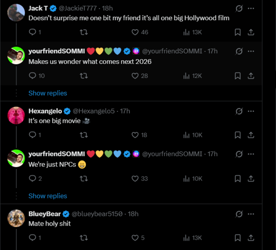276x250 pixels.
Task: Open Hexangelo's profile avatar
Action: (x=16, y=116)
